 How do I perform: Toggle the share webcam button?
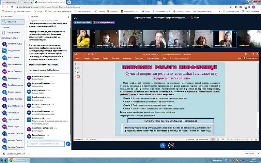point(171,145)
